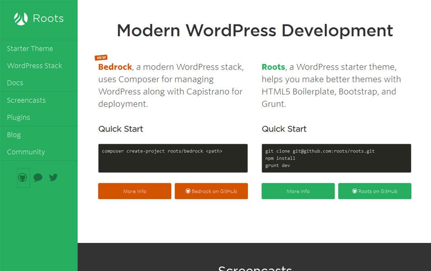Click Quick Start heading under Bedrock

[121, 129]
